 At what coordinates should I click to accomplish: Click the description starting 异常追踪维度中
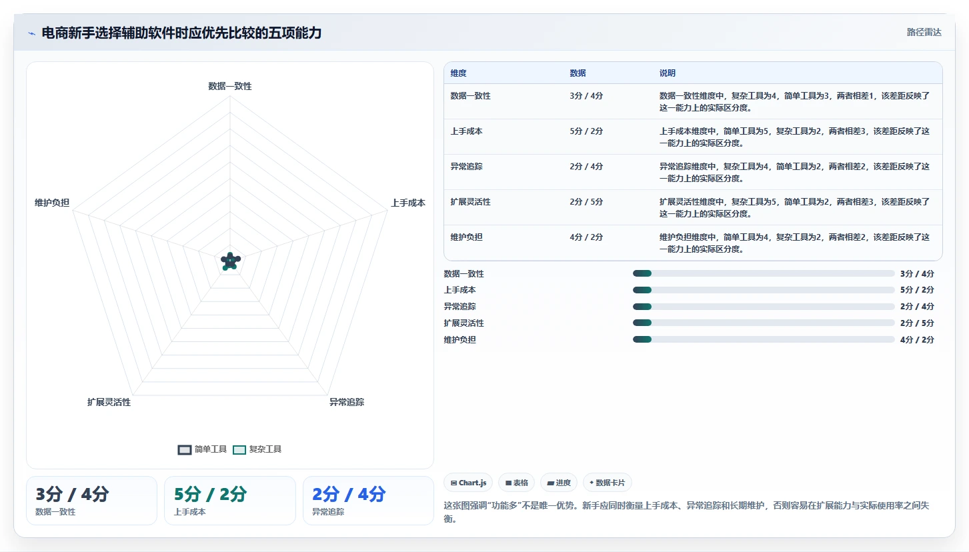tap(794, 172)
